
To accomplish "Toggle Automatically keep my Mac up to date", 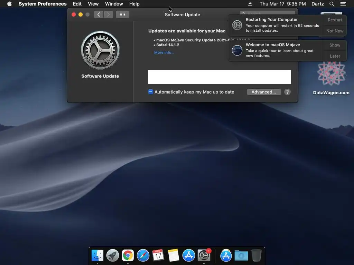I will 151,92.
